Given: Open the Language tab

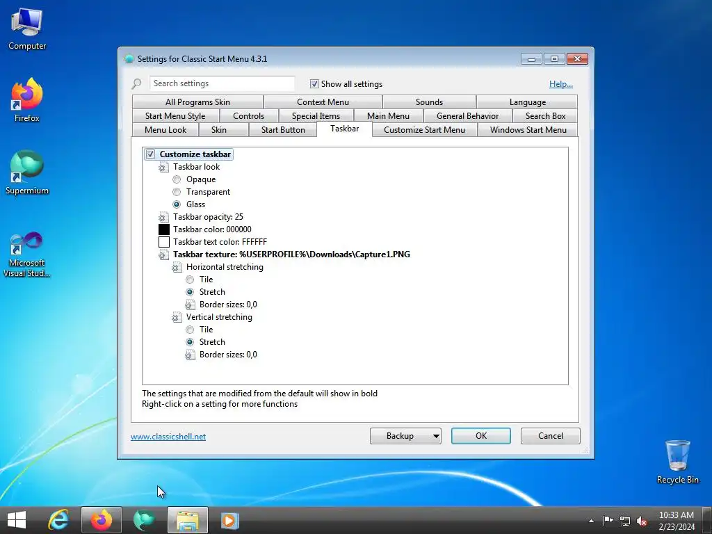Looking at the screenshot, I should pos(527,102).
